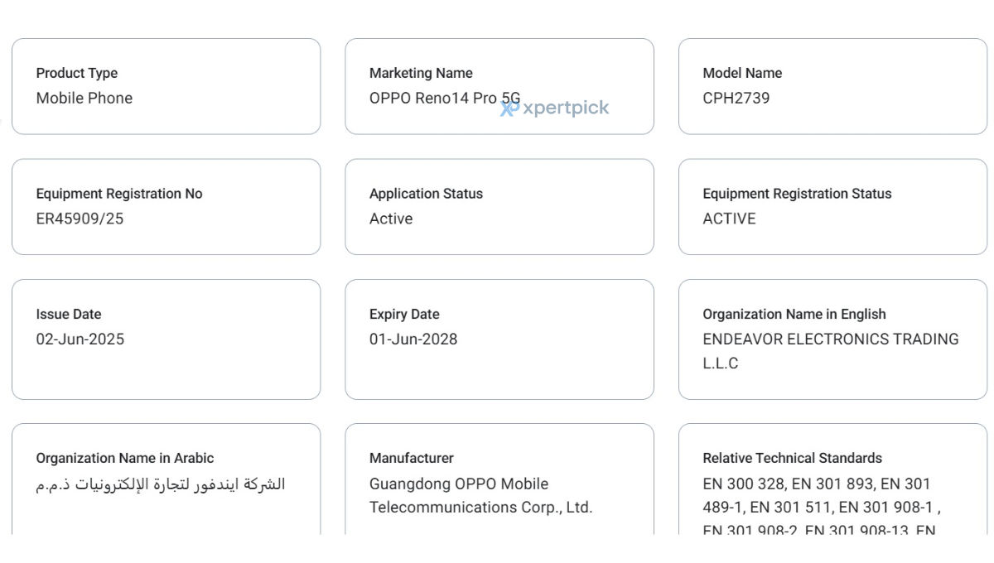
Task: Select the Product Type card
Action: pos(166,86)
